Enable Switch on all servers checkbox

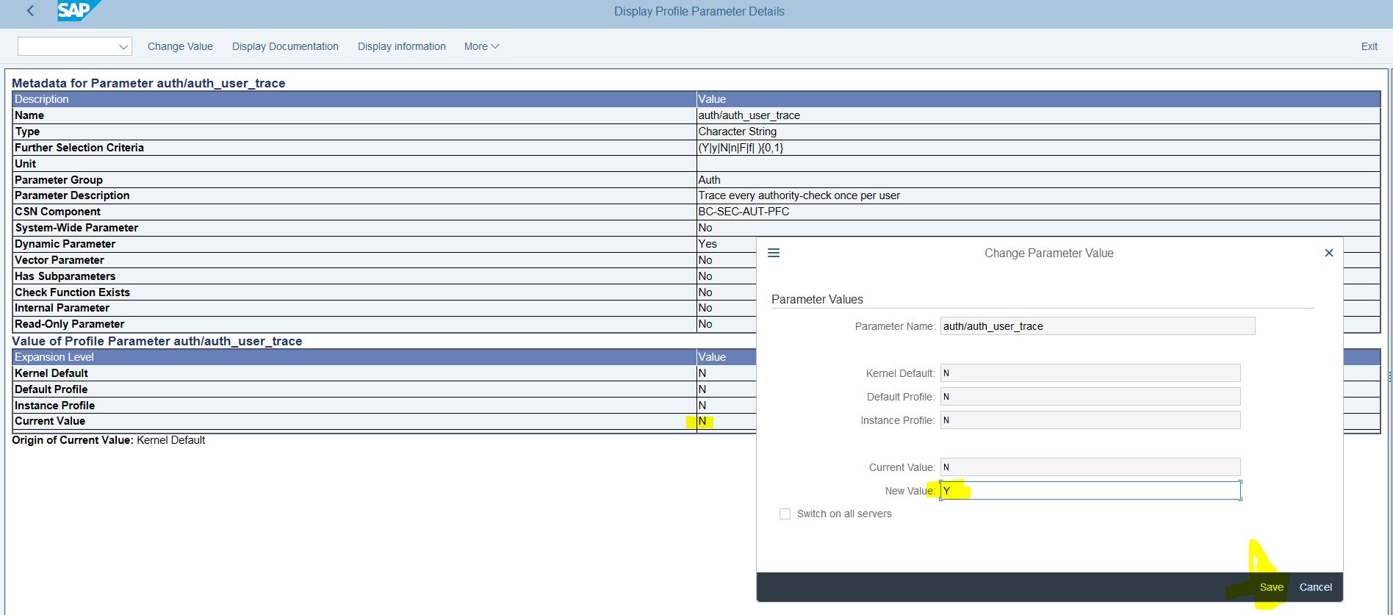785,514
